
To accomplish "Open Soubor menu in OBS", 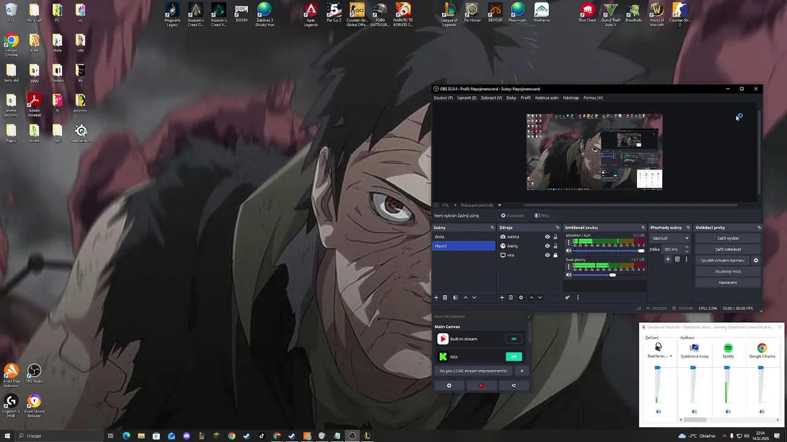I will (x=443, y=98).
